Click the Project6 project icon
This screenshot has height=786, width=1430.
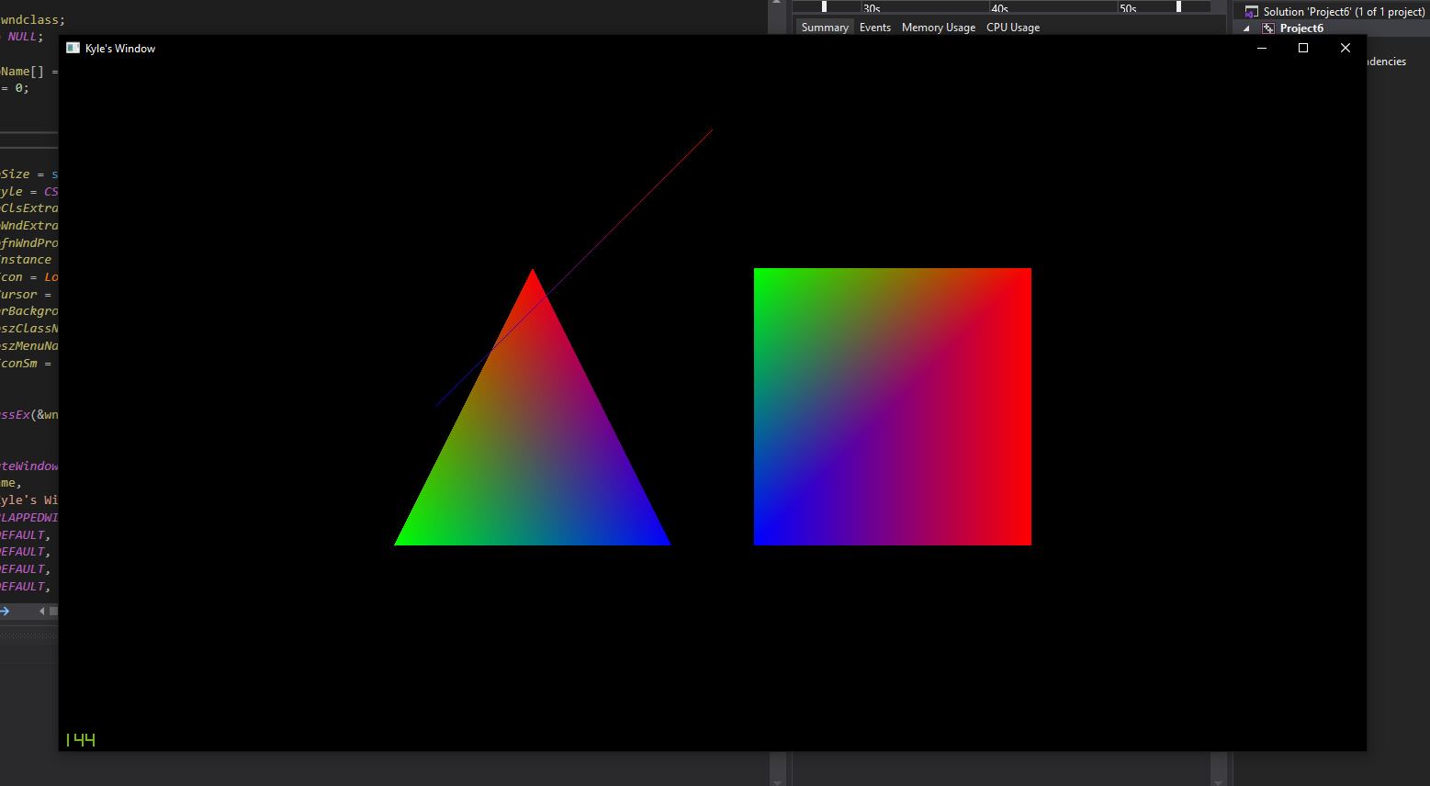[1268, 28]
